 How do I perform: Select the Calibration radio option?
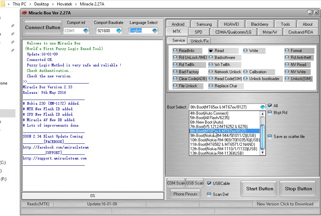[x=259, y=72]
